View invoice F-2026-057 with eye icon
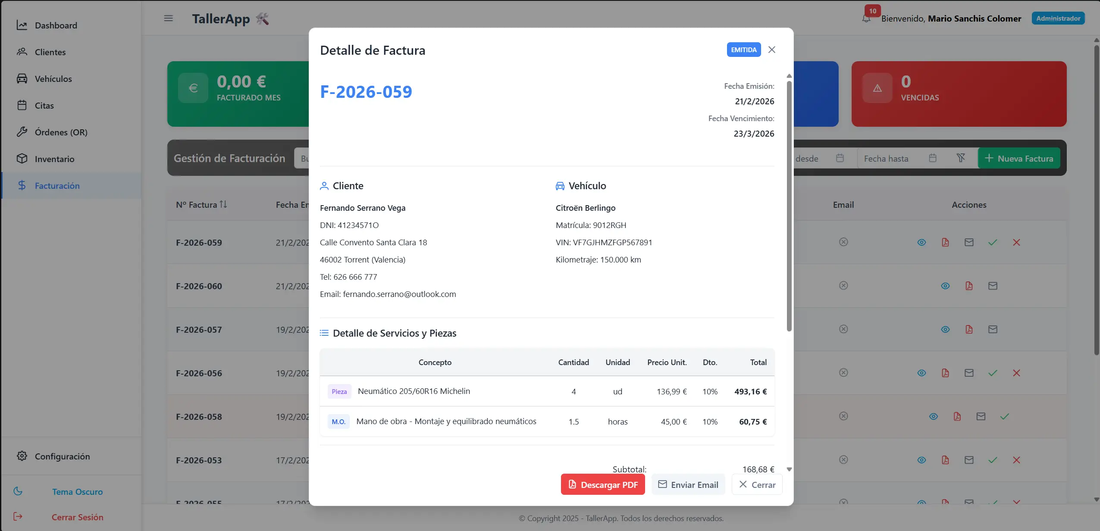Image resolution: width=1100 pixels, height=531 pixels. (945, 329)
